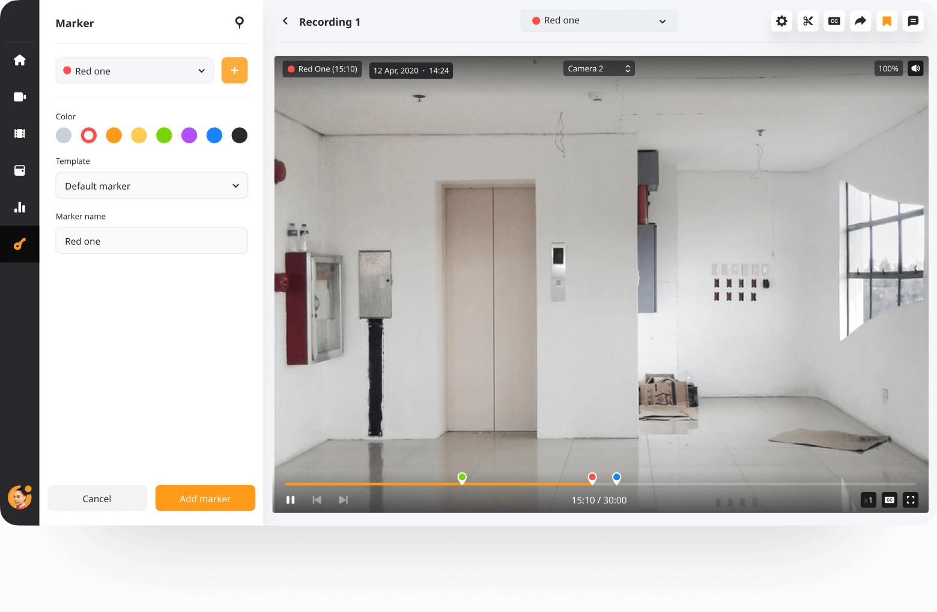The image size is (937, 612).
Task: Pause the video playback
Action: point(291,500)
